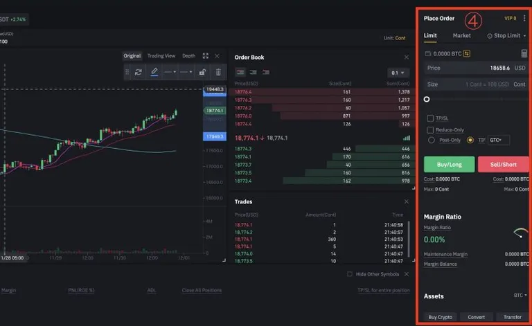The width and height of the screenshot is (532, 326).
Task: Open the Place Order three-dot menu
Action: click(x=524, y=18)
